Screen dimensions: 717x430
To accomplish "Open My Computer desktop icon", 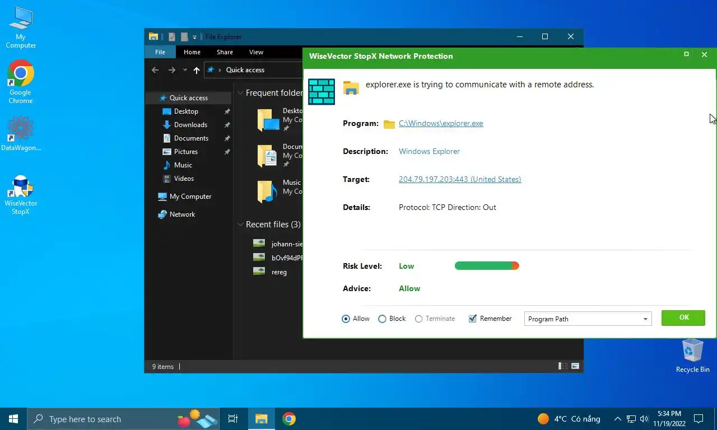I will coord(21,27).
